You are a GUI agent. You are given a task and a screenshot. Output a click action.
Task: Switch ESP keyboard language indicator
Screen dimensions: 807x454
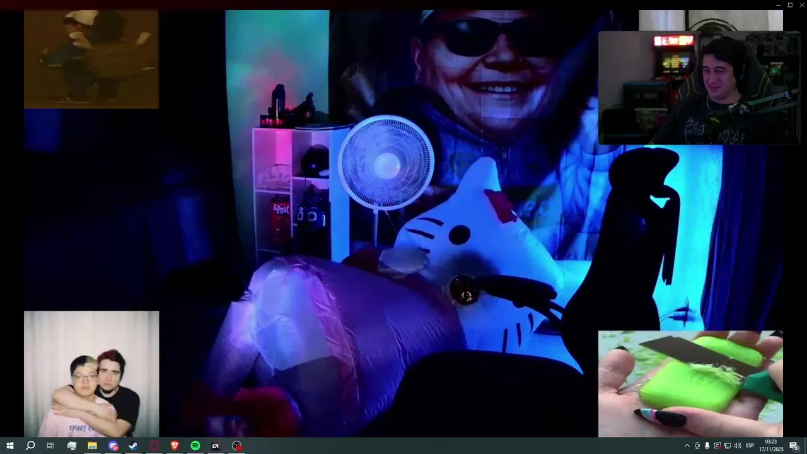750,446
